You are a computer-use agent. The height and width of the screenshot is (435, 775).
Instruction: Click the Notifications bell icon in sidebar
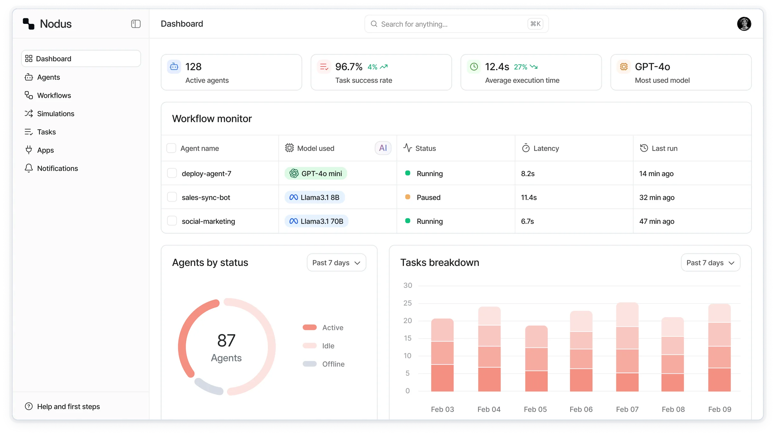(x=29, y=168)
